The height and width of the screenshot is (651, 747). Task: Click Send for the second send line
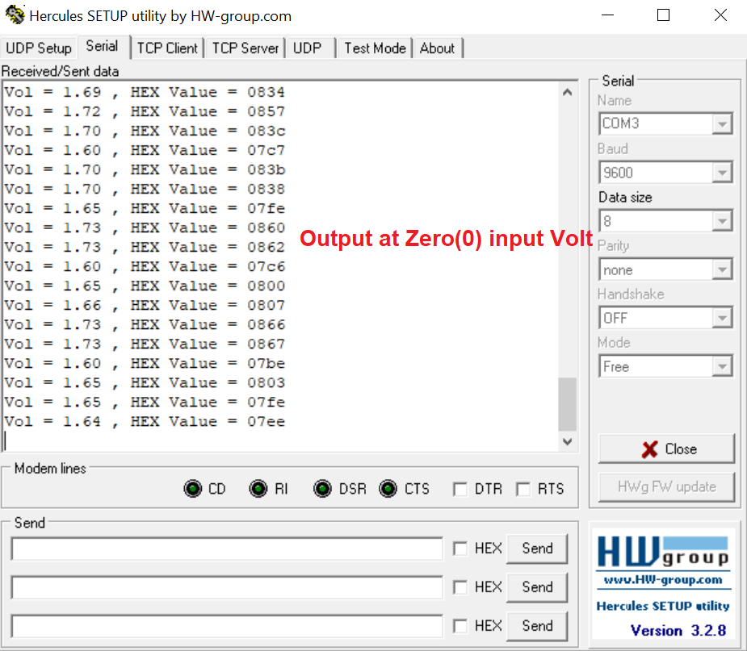click(537, 587)
